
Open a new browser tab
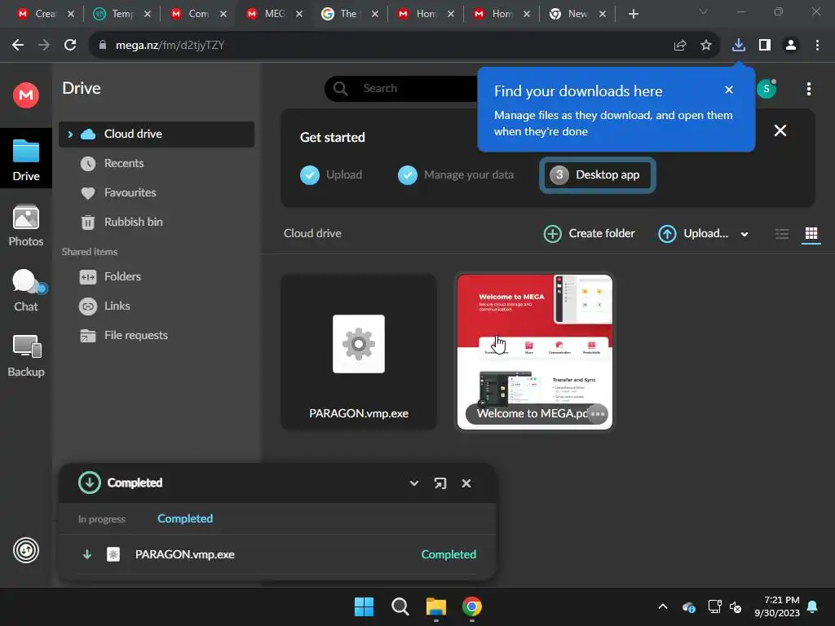point(633,14)
